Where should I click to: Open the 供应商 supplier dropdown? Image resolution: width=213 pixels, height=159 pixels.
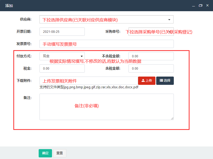(107, 19)
